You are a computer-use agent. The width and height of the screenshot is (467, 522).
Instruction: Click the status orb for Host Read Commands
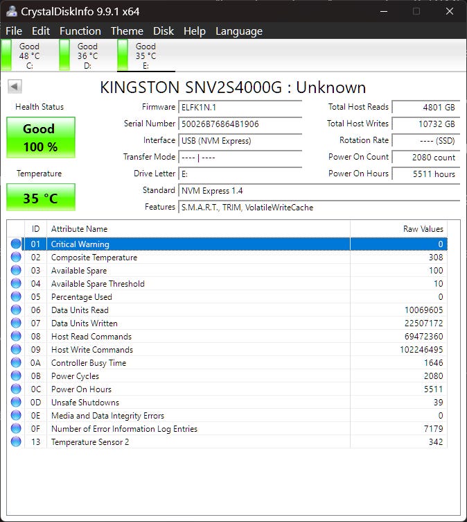tap(16, 336)
